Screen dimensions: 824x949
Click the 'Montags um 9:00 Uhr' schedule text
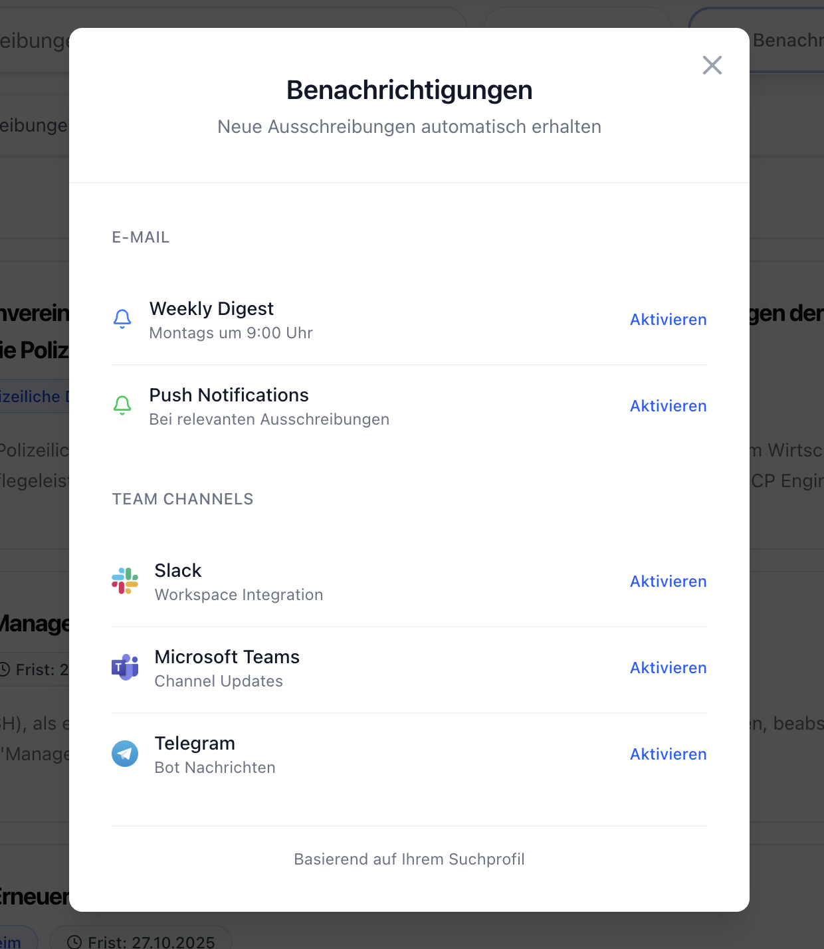coord(231,333)
